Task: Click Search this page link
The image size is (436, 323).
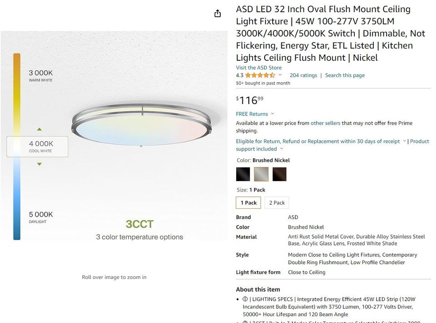Action: pyautogui.click(x=344, y=75)
